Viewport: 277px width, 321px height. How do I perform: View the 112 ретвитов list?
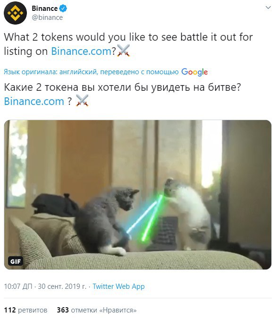click(26, 310)
